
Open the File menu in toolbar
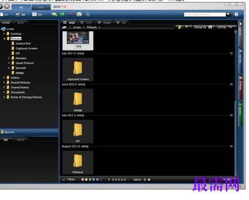point(7,15)
